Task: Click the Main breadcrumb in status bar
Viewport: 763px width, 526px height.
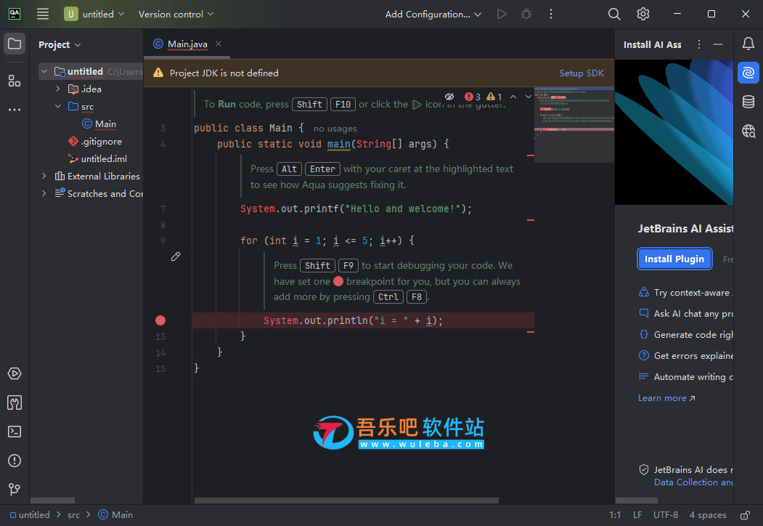Action: click(115, 515)
